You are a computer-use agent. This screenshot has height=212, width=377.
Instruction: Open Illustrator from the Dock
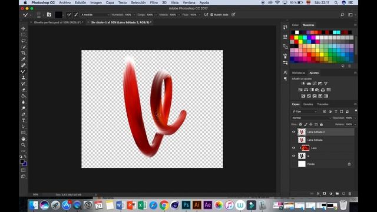tap(197, 205)
